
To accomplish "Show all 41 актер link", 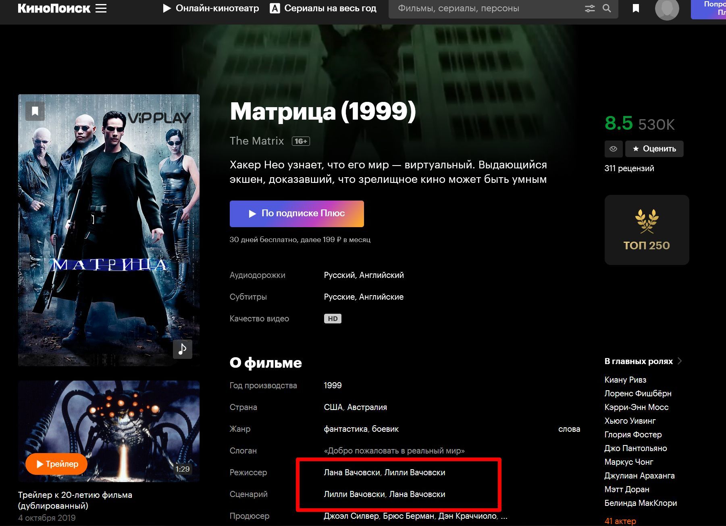I will tap(620, 521).
